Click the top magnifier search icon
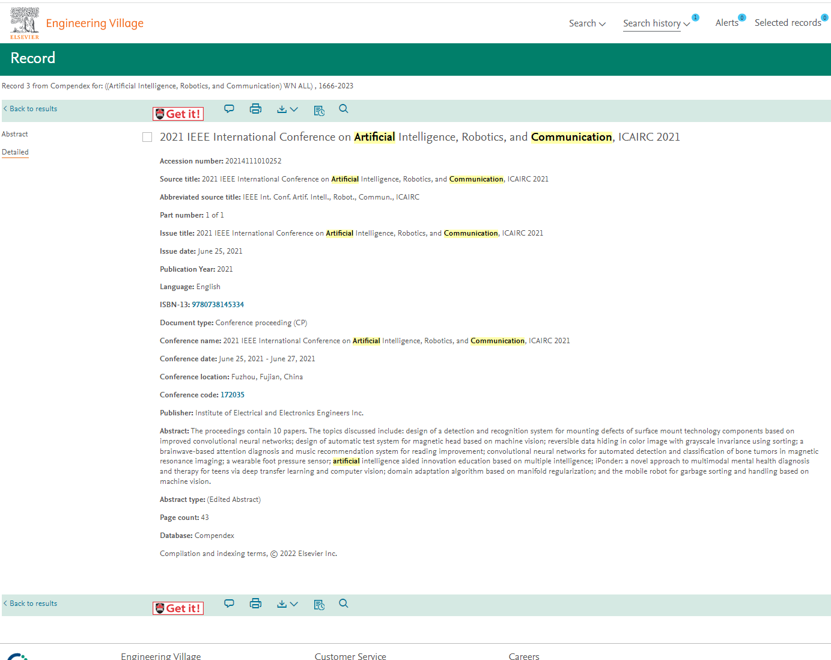This screenshot has height=660, width=831. (x=343, y=109)
